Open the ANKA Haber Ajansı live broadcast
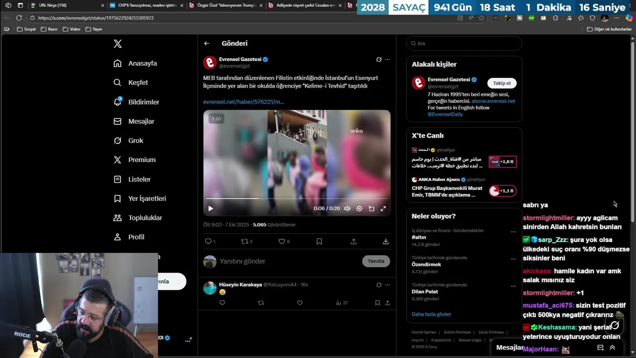The height and width of the screenshot is (358, 636). pyautogui.click(x=464, y=187)
